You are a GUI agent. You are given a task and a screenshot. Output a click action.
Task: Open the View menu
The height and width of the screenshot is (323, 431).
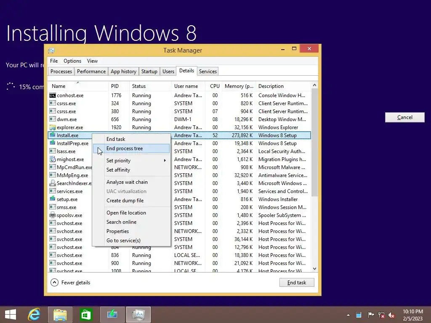[92, 61]
